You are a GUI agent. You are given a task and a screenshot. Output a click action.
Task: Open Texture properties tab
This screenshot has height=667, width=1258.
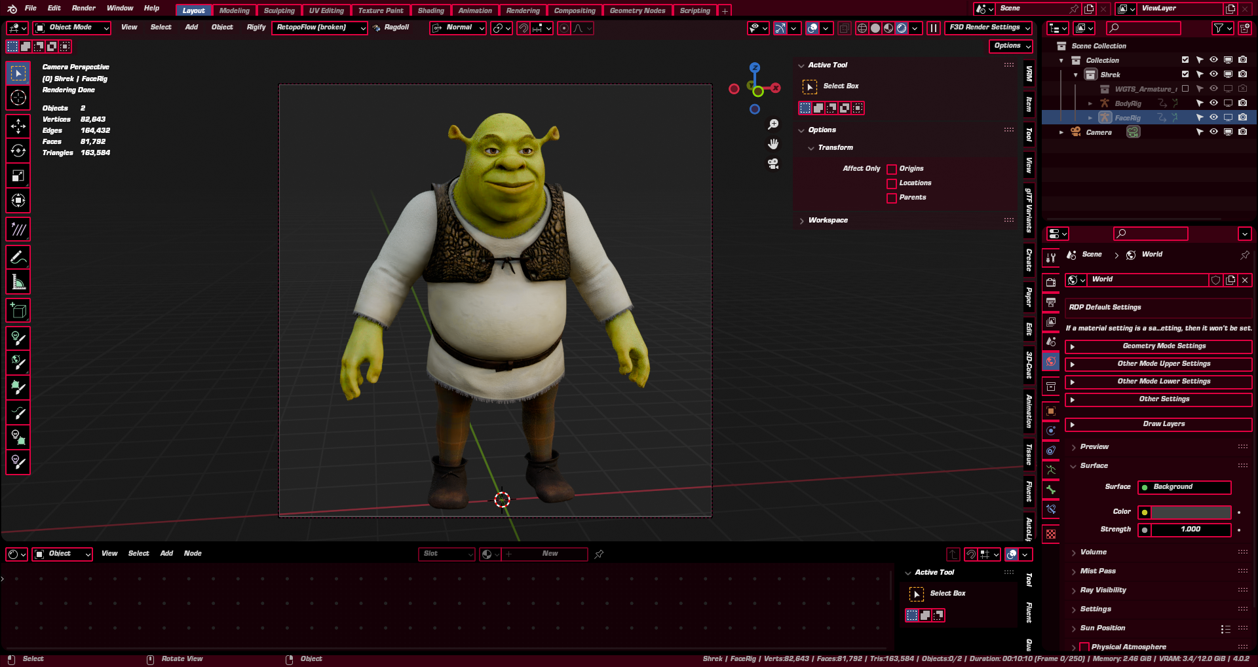click(1051, 534)
